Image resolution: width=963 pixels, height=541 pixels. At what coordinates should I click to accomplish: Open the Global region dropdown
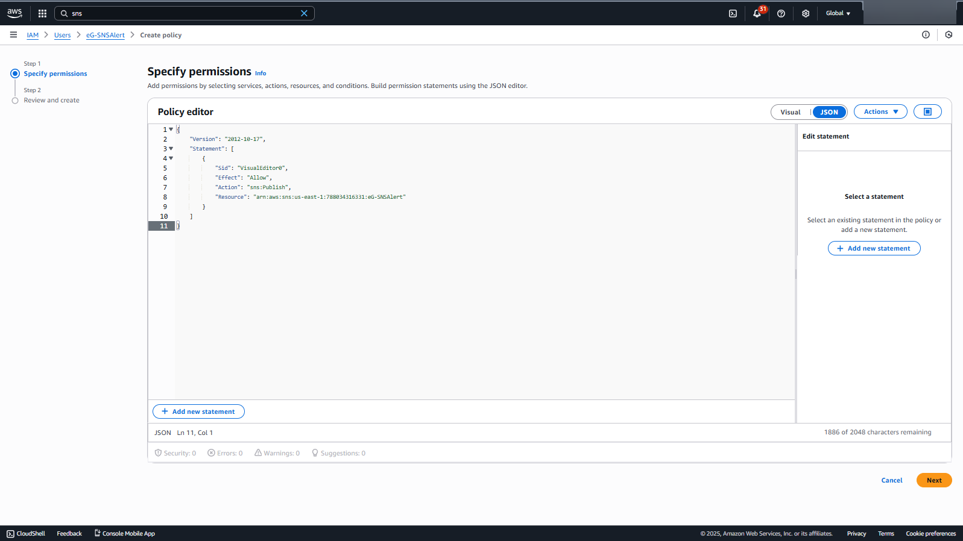[838, 13]
